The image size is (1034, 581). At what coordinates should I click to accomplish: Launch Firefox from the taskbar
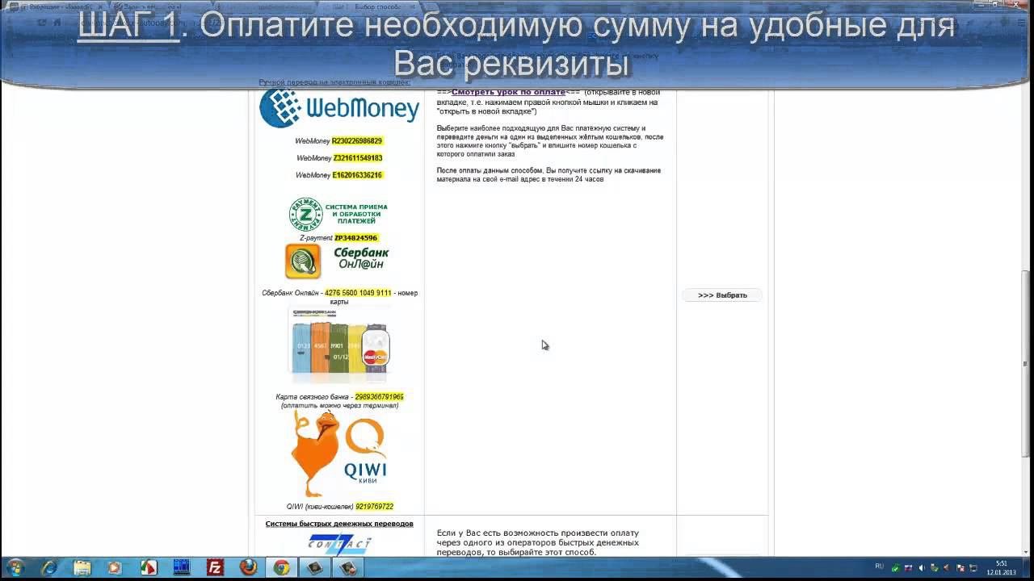coord(248,568)
